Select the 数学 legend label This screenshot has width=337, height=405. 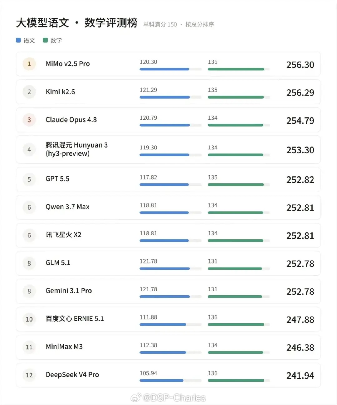56,41
